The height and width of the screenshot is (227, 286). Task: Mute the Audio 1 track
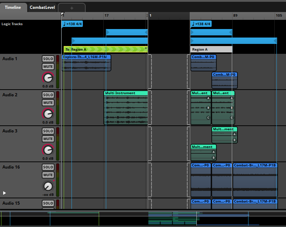(48, 67)
